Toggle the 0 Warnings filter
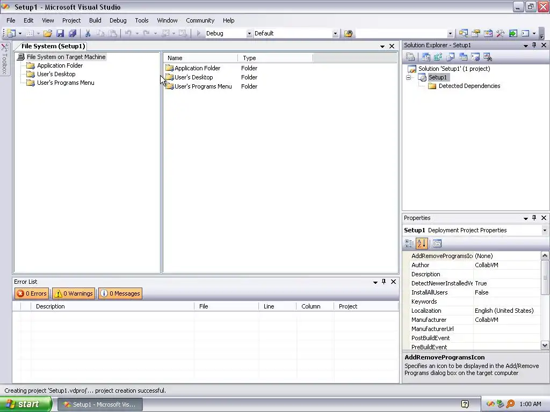The height and width of the screenshot is (412, 550). coord(74,293)
